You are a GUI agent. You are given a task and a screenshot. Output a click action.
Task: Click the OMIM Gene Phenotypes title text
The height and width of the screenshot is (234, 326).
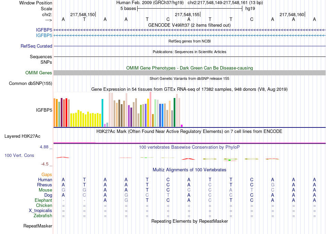tap(189, 68)
